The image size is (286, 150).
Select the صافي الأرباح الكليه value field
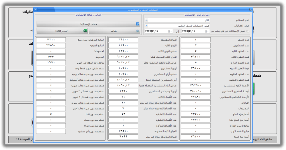pos(123,51)
